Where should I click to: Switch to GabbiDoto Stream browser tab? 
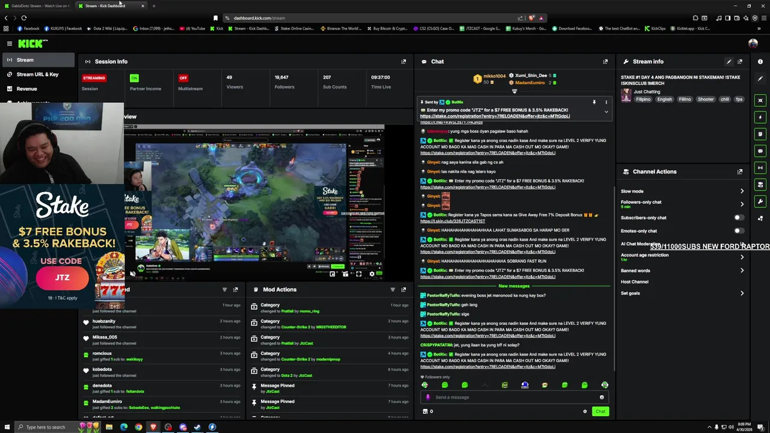(x=37, y=6)
